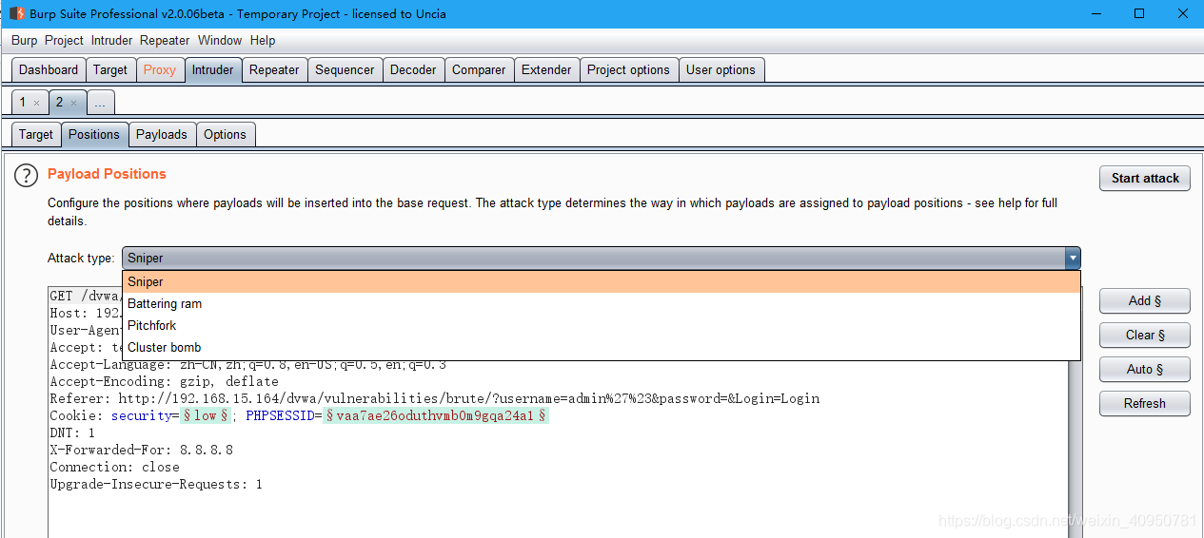The image size is (1204, 538).
Task: Open the User options tab
Action: [x=720, y=69]
